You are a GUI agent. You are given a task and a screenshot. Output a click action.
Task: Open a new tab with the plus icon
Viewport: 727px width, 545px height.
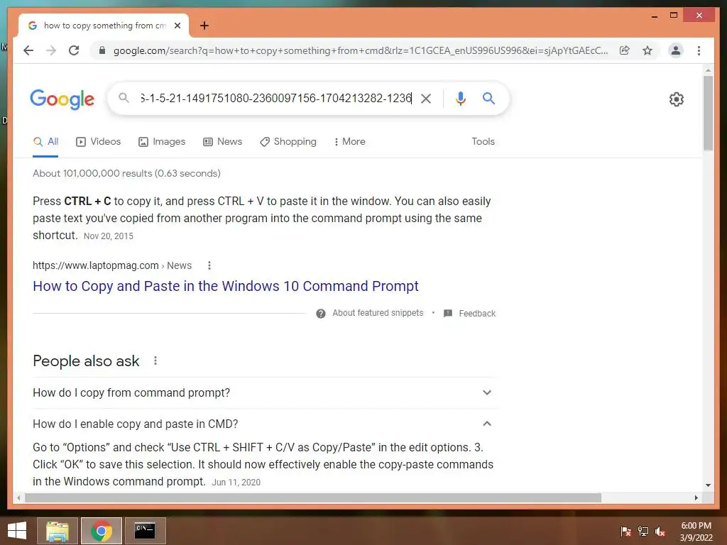[204, 26]
